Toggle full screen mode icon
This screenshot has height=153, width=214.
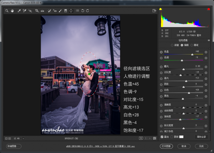pyautogui.click(x=154, y=11)
